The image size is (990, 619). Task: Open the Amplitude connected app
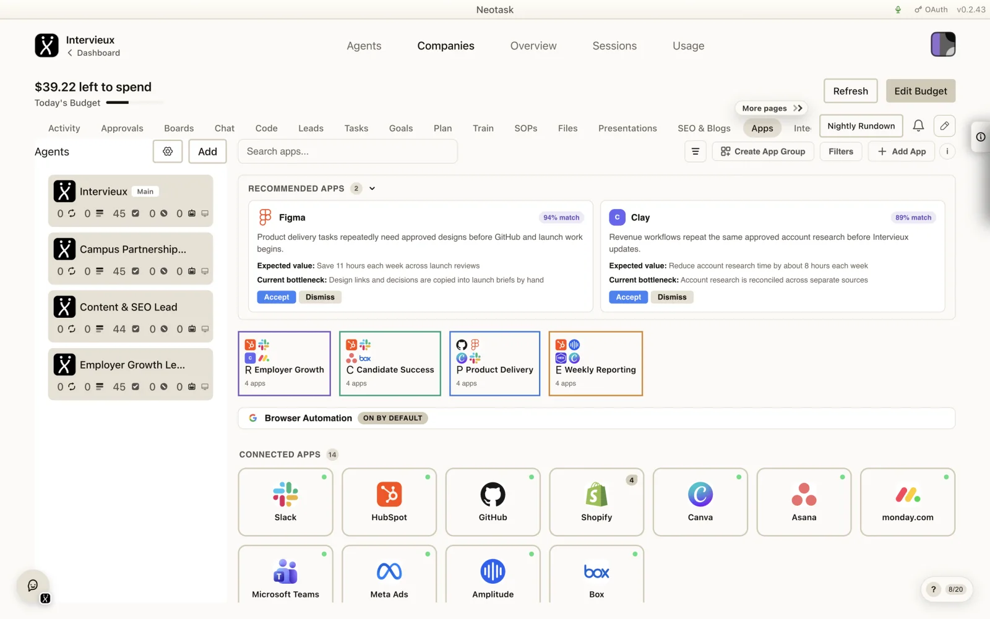[x=493, y=575]
